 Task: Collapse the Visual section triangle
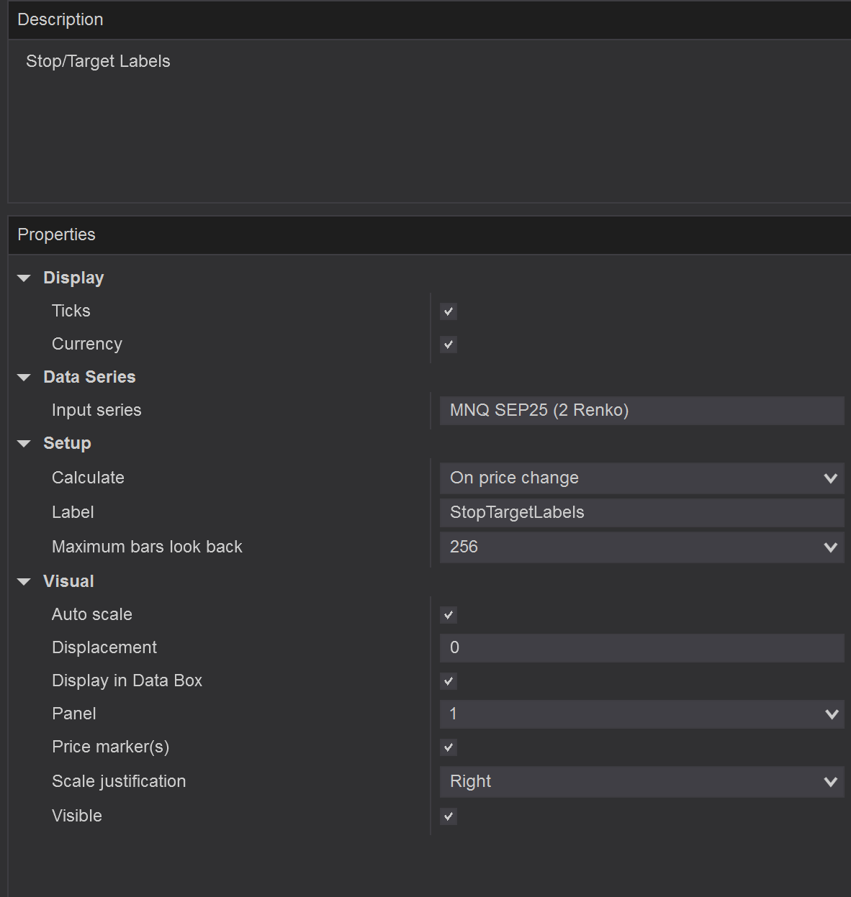(x=24, y=582)
